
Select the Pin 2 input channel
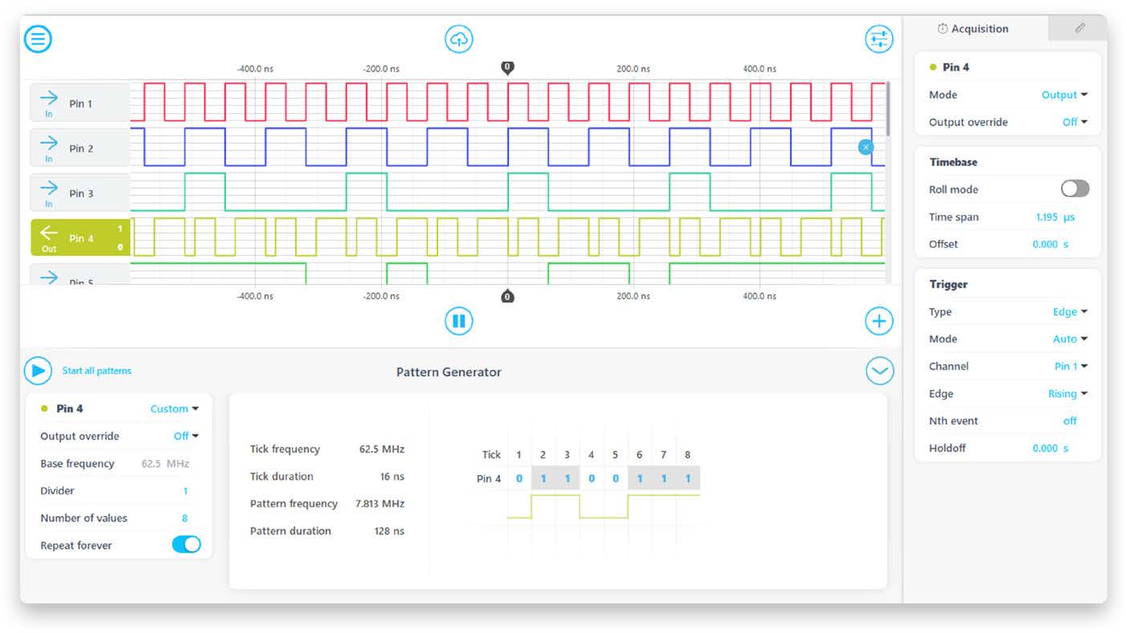coord(80,148)
